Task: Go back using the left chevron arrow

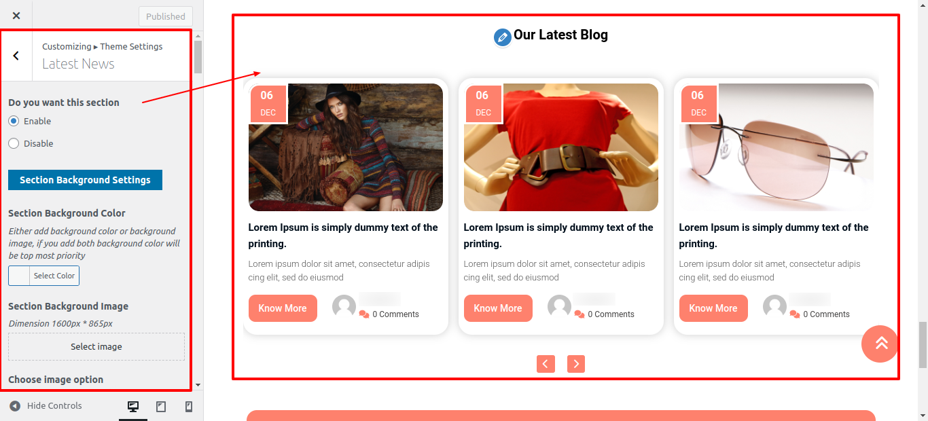Action: [16, 56]
